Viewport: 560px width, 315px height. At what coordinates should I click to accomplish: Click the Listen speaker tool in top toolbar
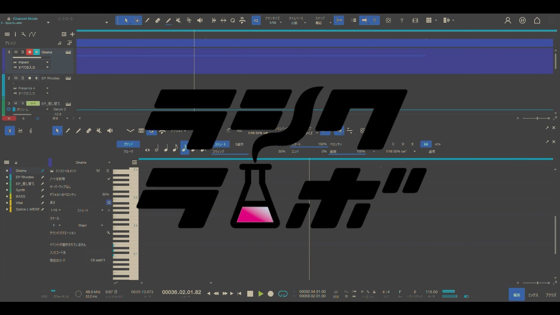click(x=199, y=21)
